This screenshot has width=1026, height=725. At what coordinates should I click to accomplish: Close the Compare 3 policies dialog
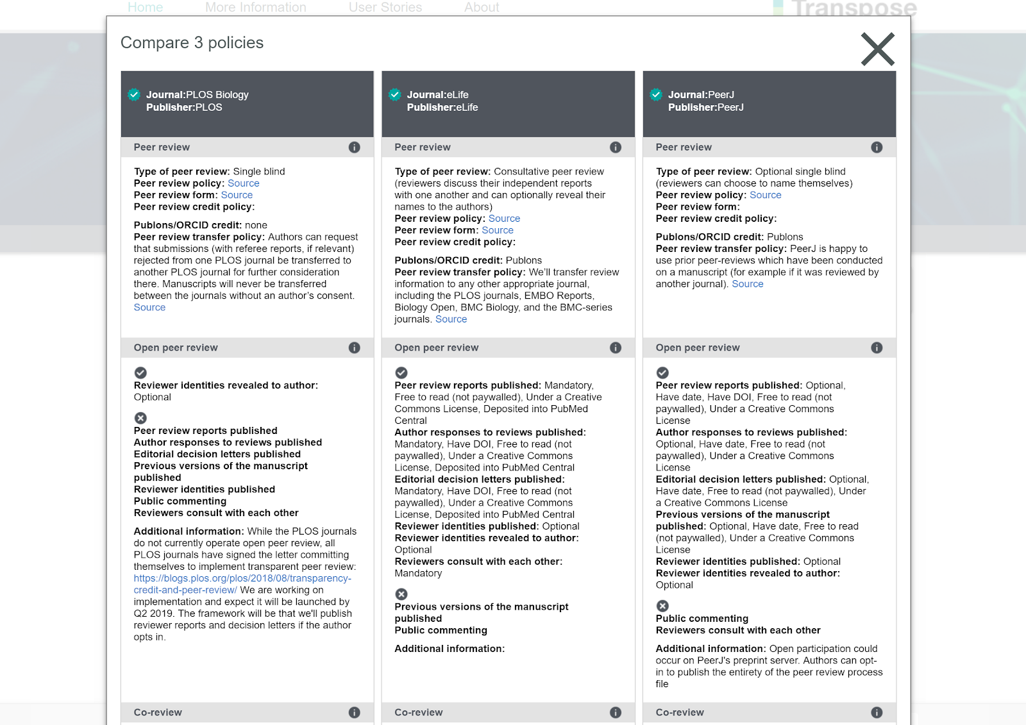(x=877, y=49)
